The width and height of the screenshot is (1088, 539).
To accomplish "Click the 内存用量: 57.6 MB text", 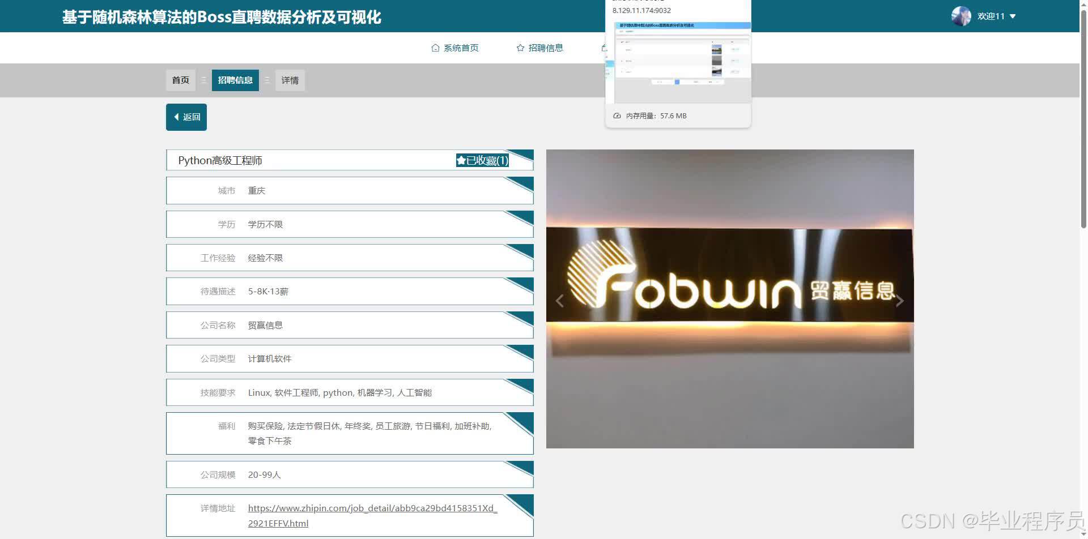I will coord(656,116).
